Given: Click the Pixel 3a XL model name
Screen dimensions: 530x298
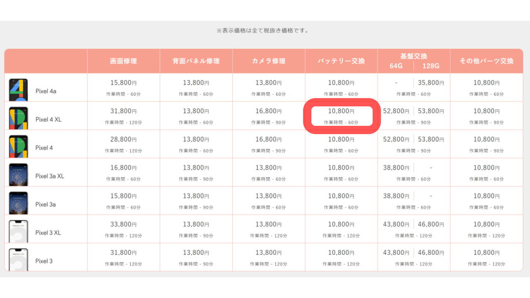Looking at the screenshot, I should pos(50,176).
